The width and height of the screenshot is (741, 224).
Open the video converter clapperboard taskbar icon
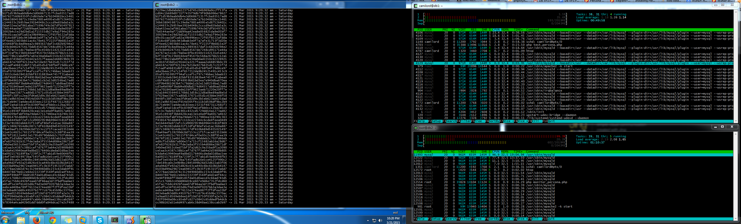pos(147,220)
